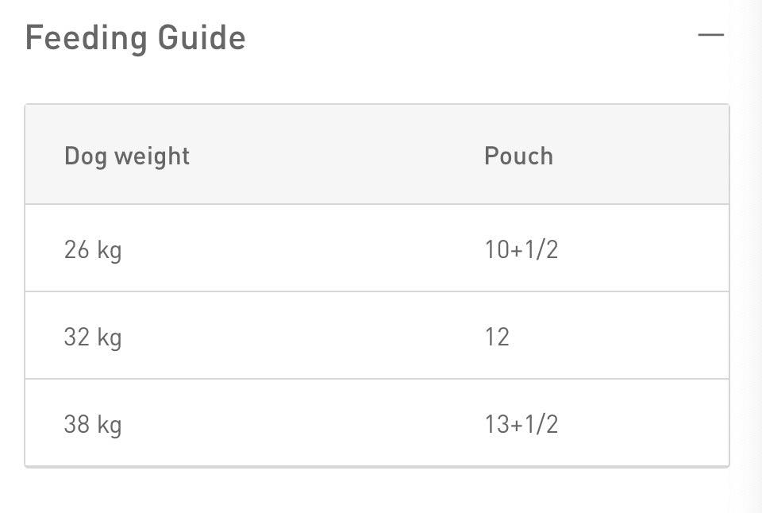Click the Feeding Guide heading

tap(136, 38)
